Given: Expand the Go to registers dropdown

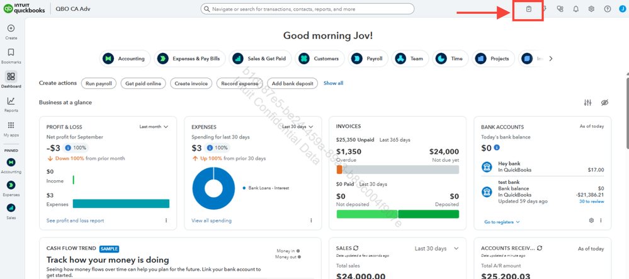Looking at the screenshot, I should [x=502, y=222].
